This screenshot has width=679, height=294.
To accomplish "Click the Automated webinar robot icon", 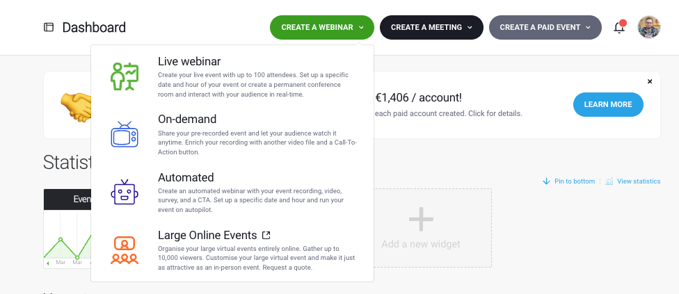I will point(125,192).
